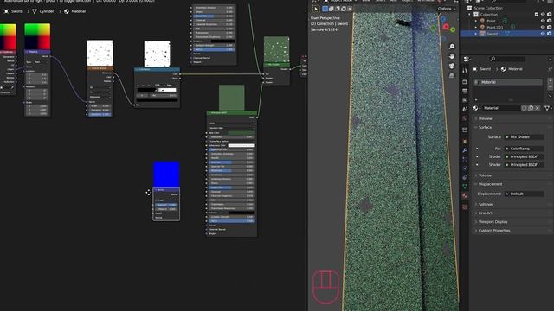This screenshot has width=554, height=311.
Task: Open the Object Constraints tab icon
Action: [465, 178]
